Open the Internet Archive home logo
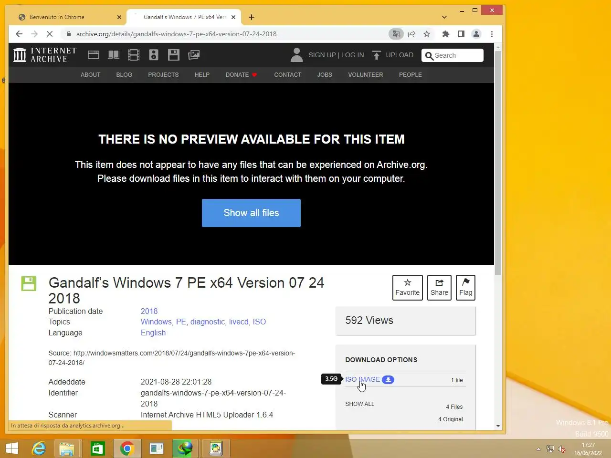Screen dimensions: 611x458 45,55
